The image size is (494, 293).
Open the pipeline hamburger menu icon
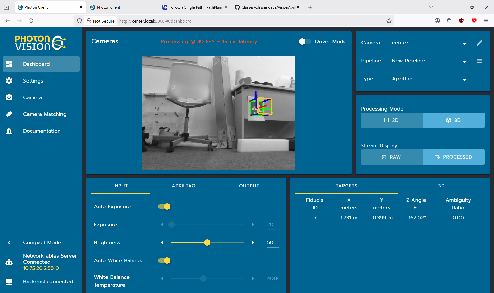click(479, 61)
